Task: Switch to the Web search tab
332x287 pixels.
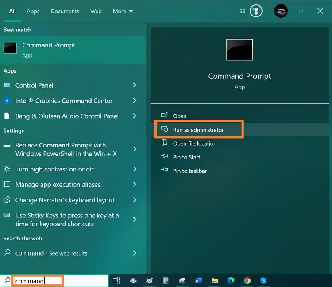Action: pos(96,11)
